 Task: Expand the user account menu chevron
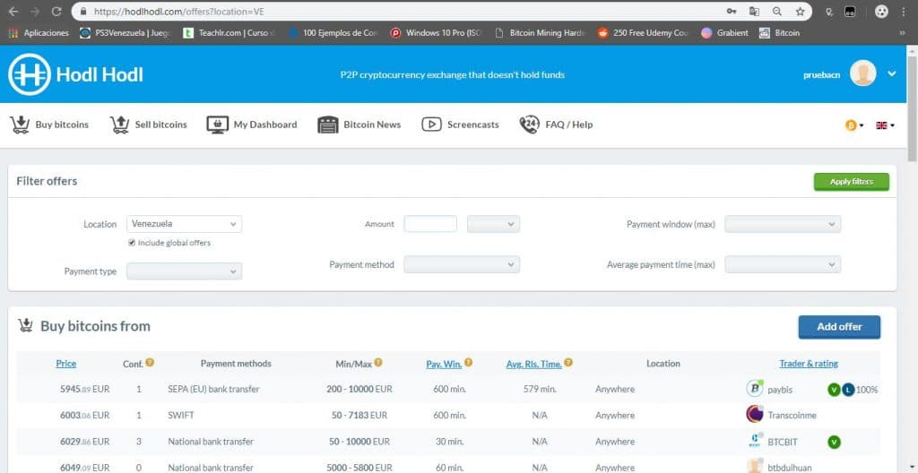pos(892,73)
